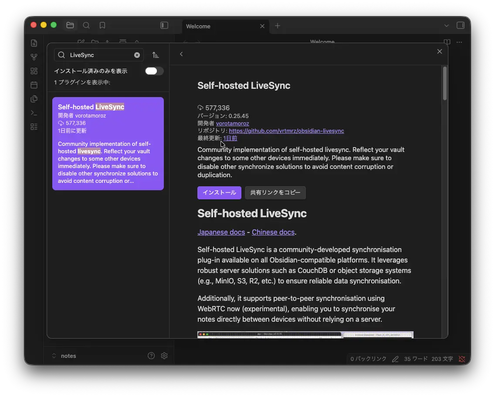Screen dimensions: 495x397
Task: Click the 203 文字 character count
Action: 442,359
